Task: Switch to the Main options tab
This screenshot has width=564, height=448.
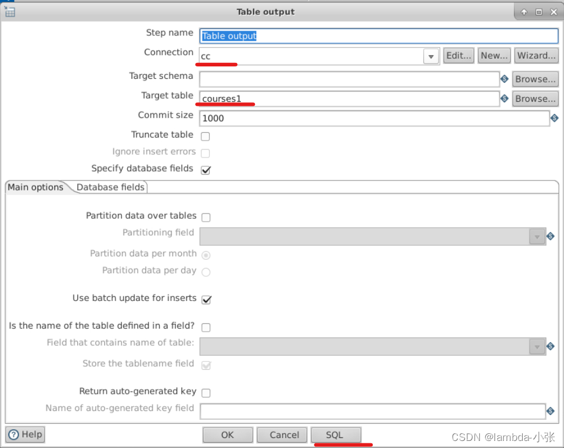Action: pyautogui.click(x=35, y=187)
